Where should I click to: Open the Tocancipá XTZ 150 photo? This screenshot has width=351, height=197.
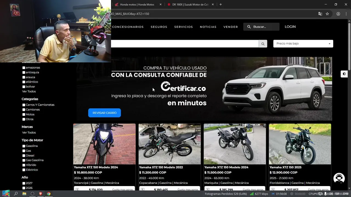104,144
